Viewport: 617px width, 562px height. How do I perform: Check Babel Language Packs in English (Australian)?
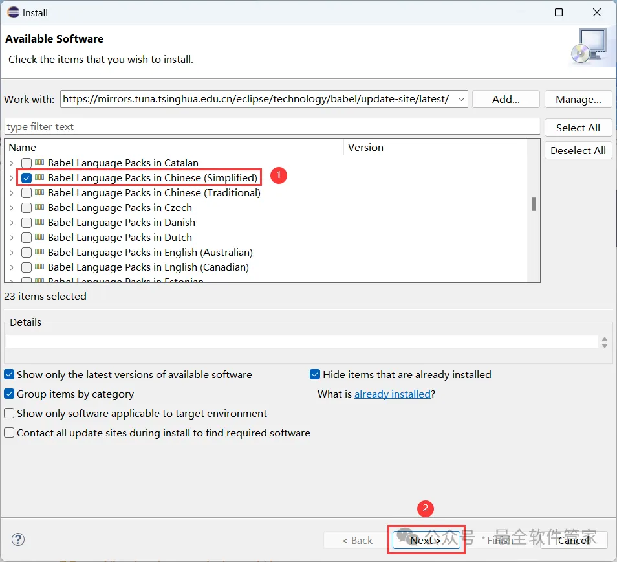coord(27,253)
